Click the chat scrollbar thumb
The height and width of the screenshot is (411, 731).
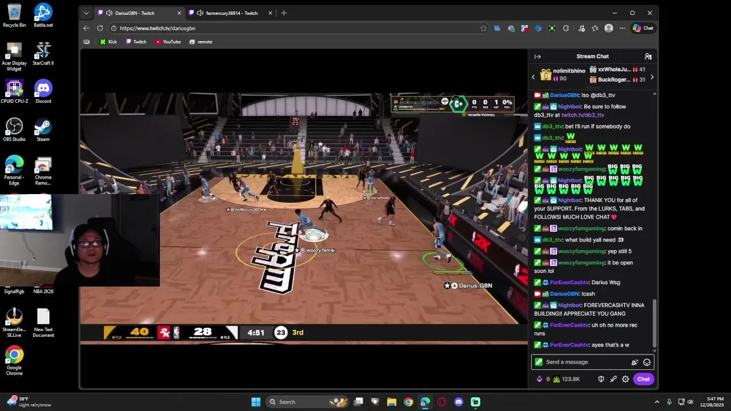click(654, 323)
